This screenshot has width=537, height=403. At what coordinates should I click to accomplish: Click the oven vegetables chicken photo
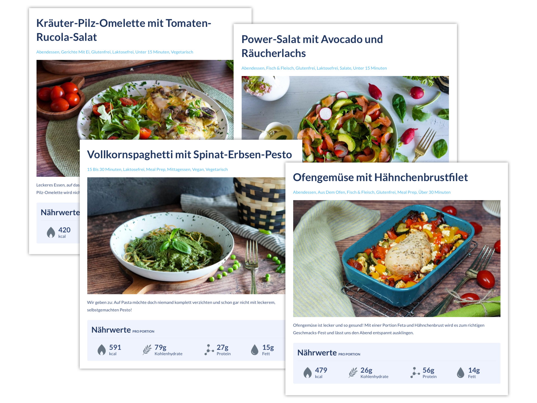click(x=397, y=259)
